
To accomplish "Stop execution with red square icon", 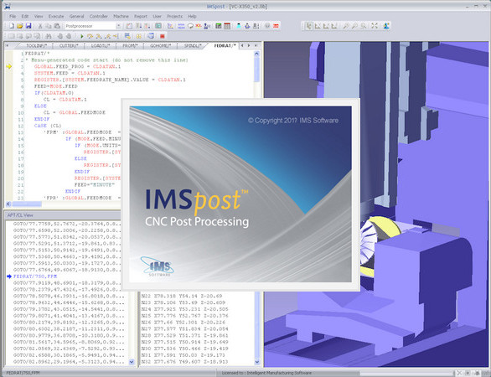I will click(163, 36).
